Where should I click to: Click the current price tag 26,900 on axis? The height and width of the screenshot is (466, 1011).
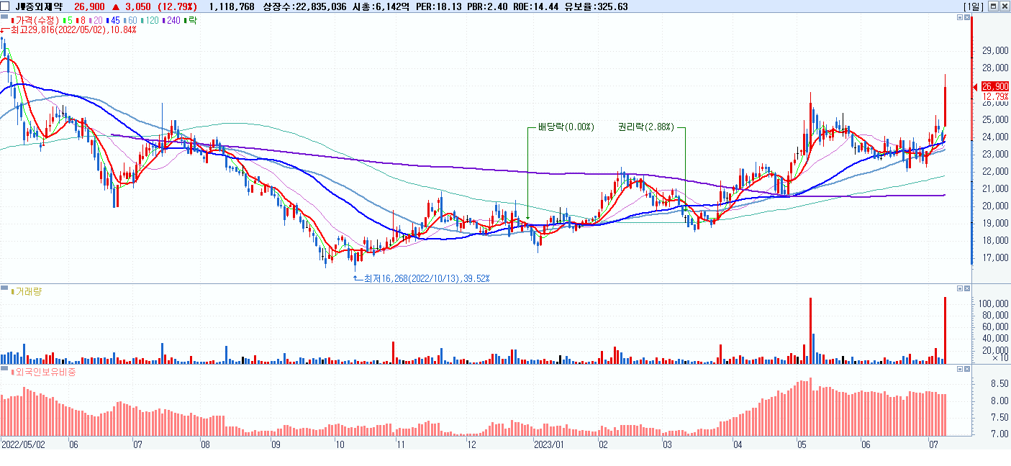[995, 86]
